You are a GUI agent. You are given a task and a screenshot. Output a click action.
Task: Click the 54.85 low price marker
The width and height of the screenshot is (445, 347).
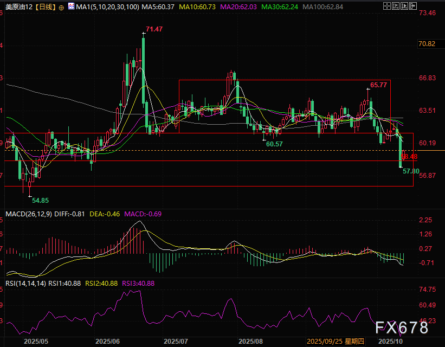[39, 201]
